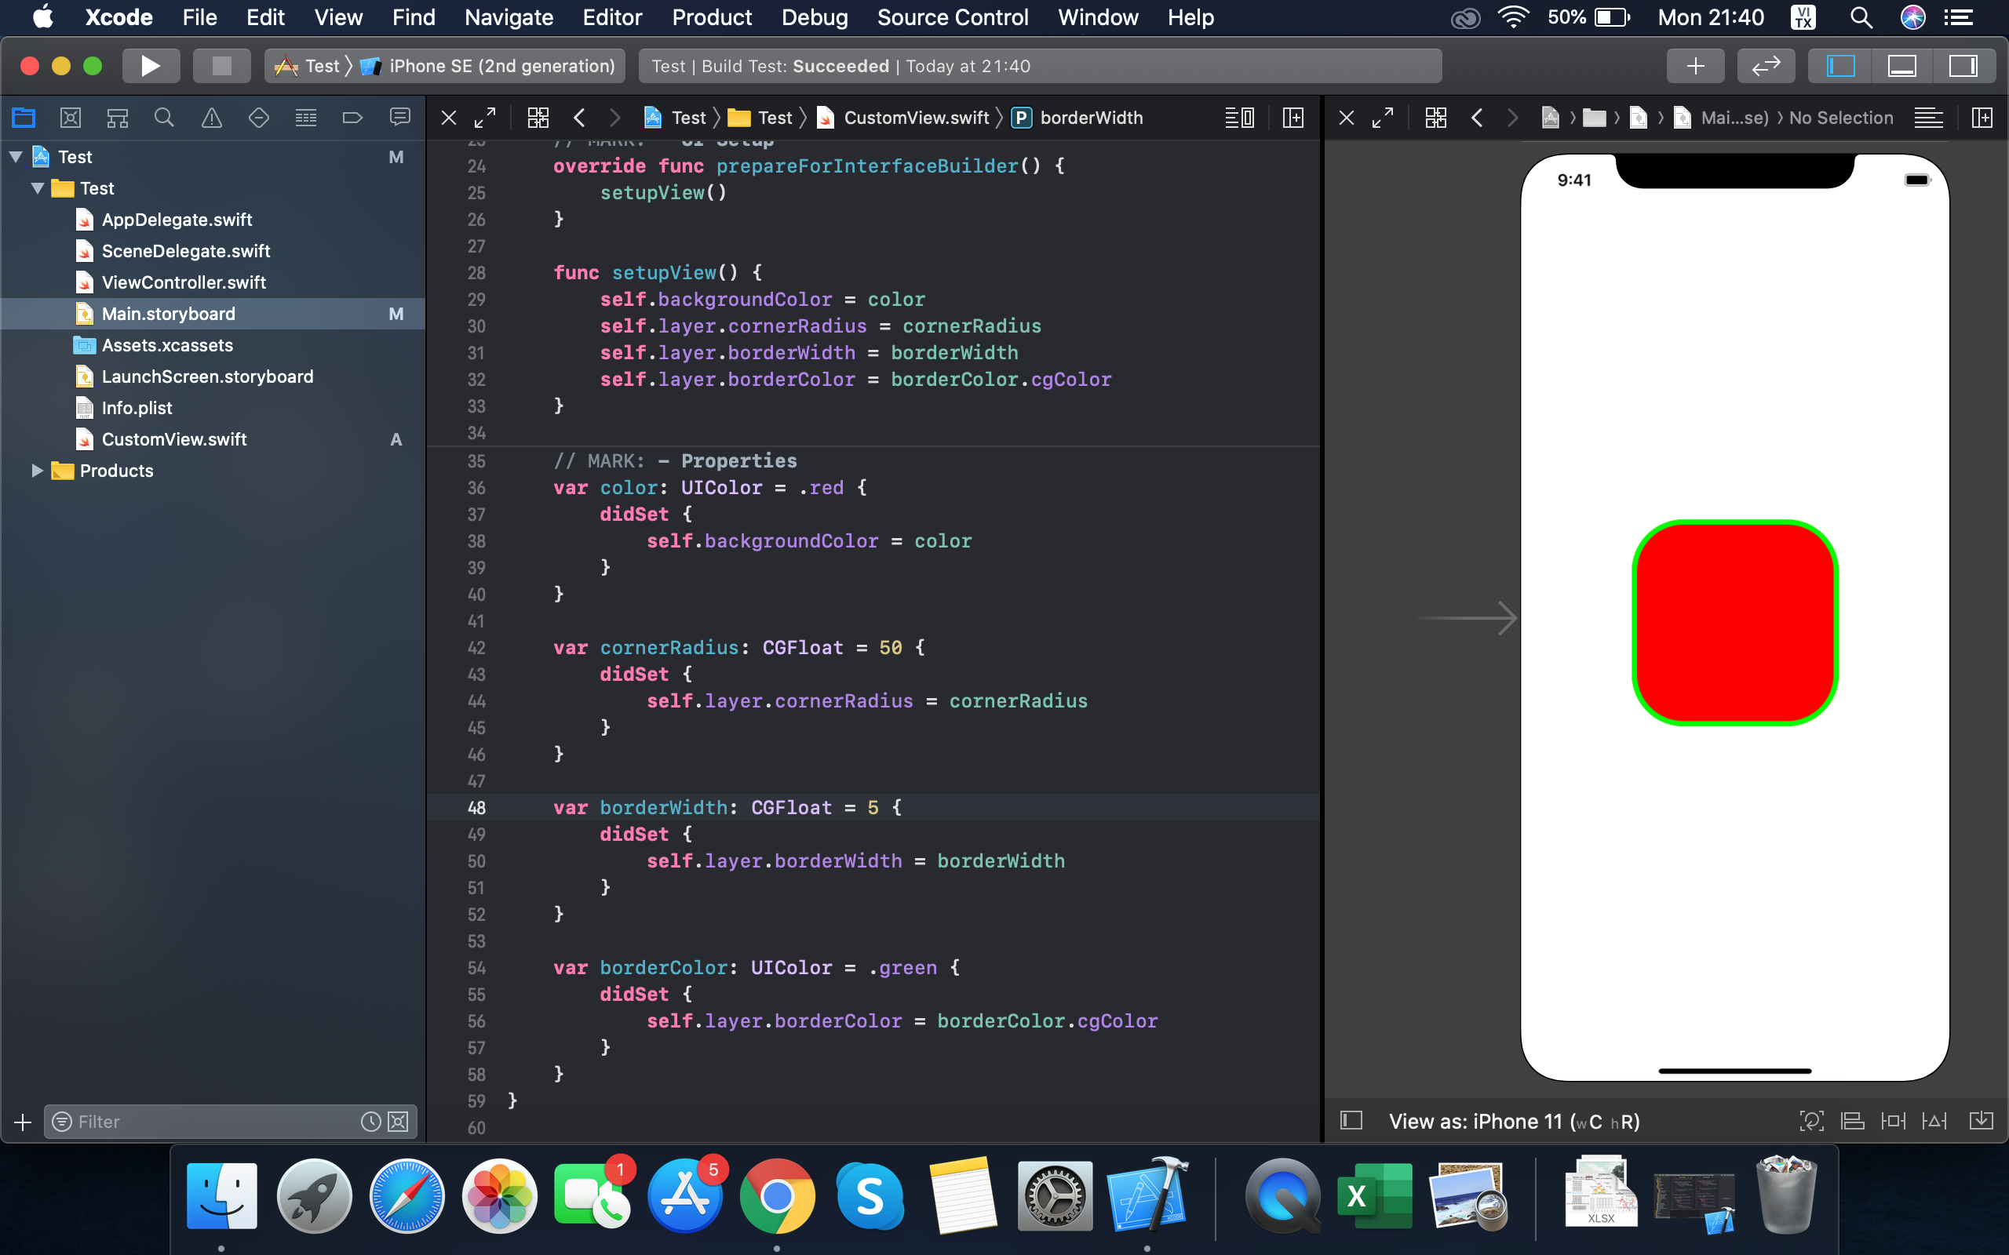2009x1255 pixels.
Task: Open the Navigate menu
Action: coord(509,17)
